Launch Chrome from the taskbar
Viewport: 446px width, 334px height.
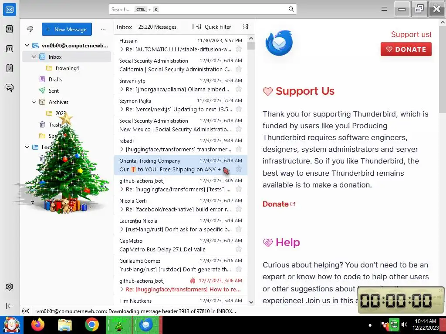point(91,324)
